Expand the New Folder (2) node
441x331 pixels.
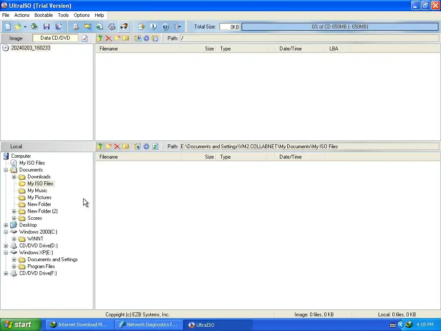coord(14,211)
